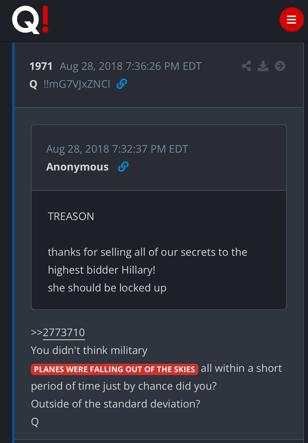Click "she should be locked up" line
This screenshot has height=443, width=308.
(x=107, y=288)
